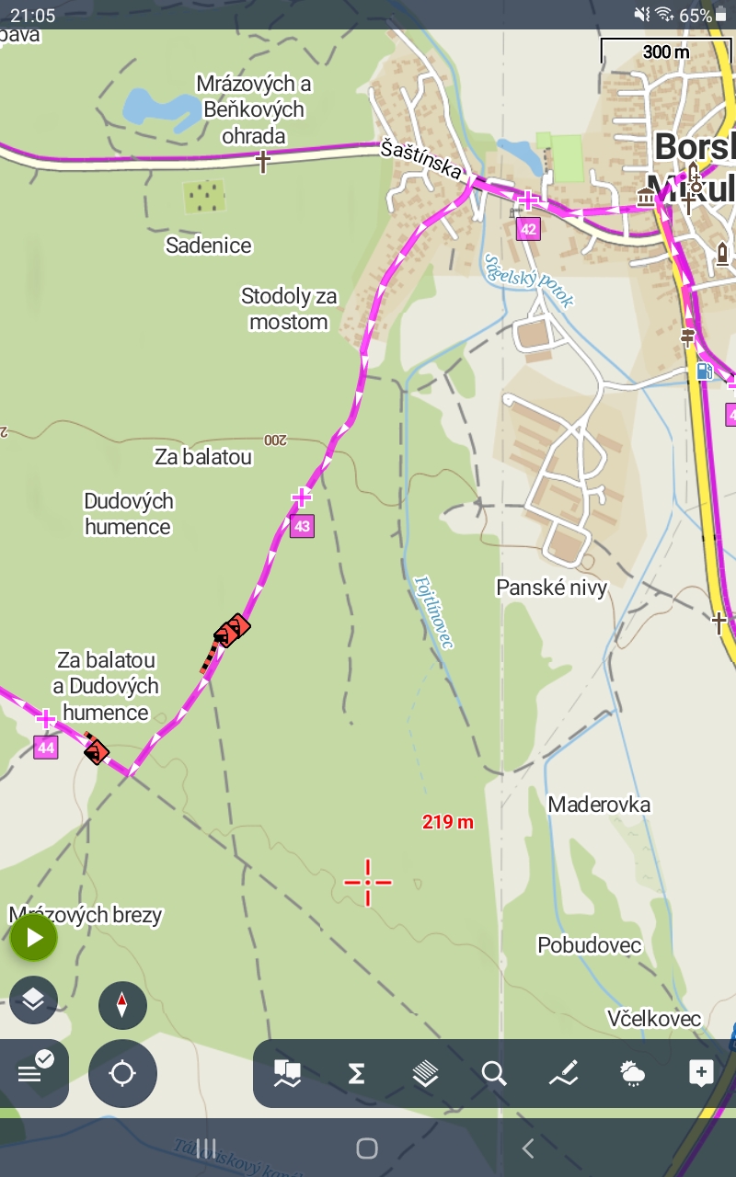Start track recording with green play button
Image resolution: width=736 pixels, height=1177 pixels.
34,938
